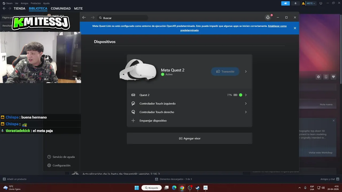Open Steam M1TE profile tab
The image size is (342, 192).
(78, 9)
